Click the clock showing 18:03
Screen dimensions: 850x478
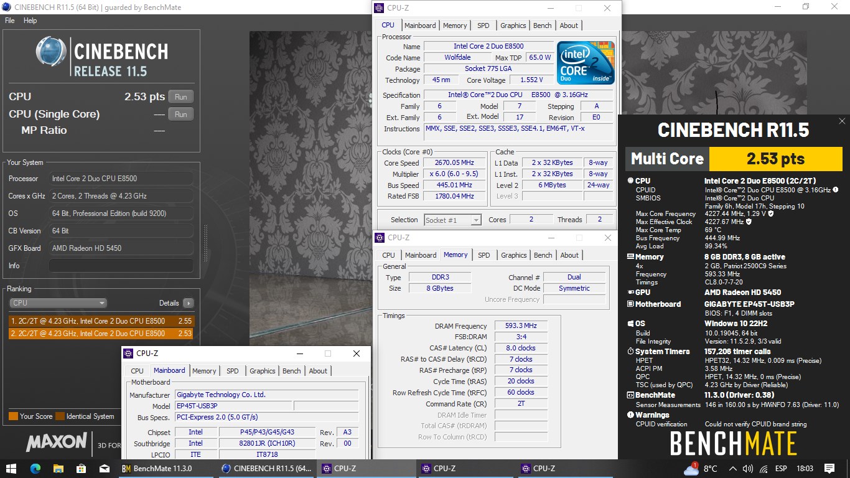pos(805,469)
